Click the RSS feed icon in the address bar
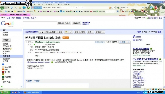 [x=110, y=8]
